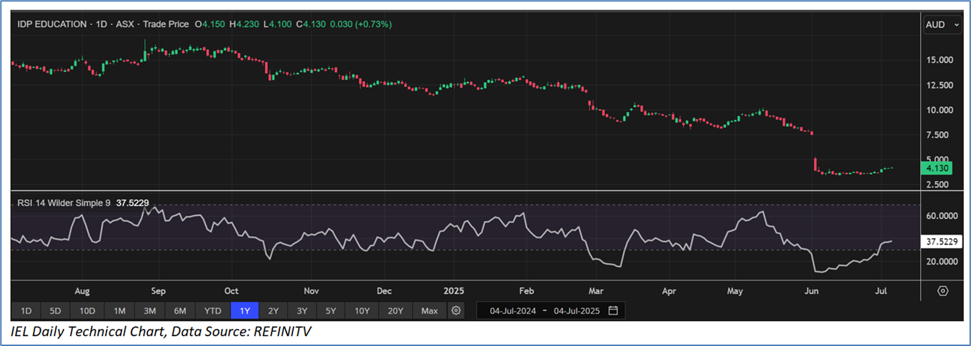
Task: Select the 20Y time range
Action: [395, 311]
